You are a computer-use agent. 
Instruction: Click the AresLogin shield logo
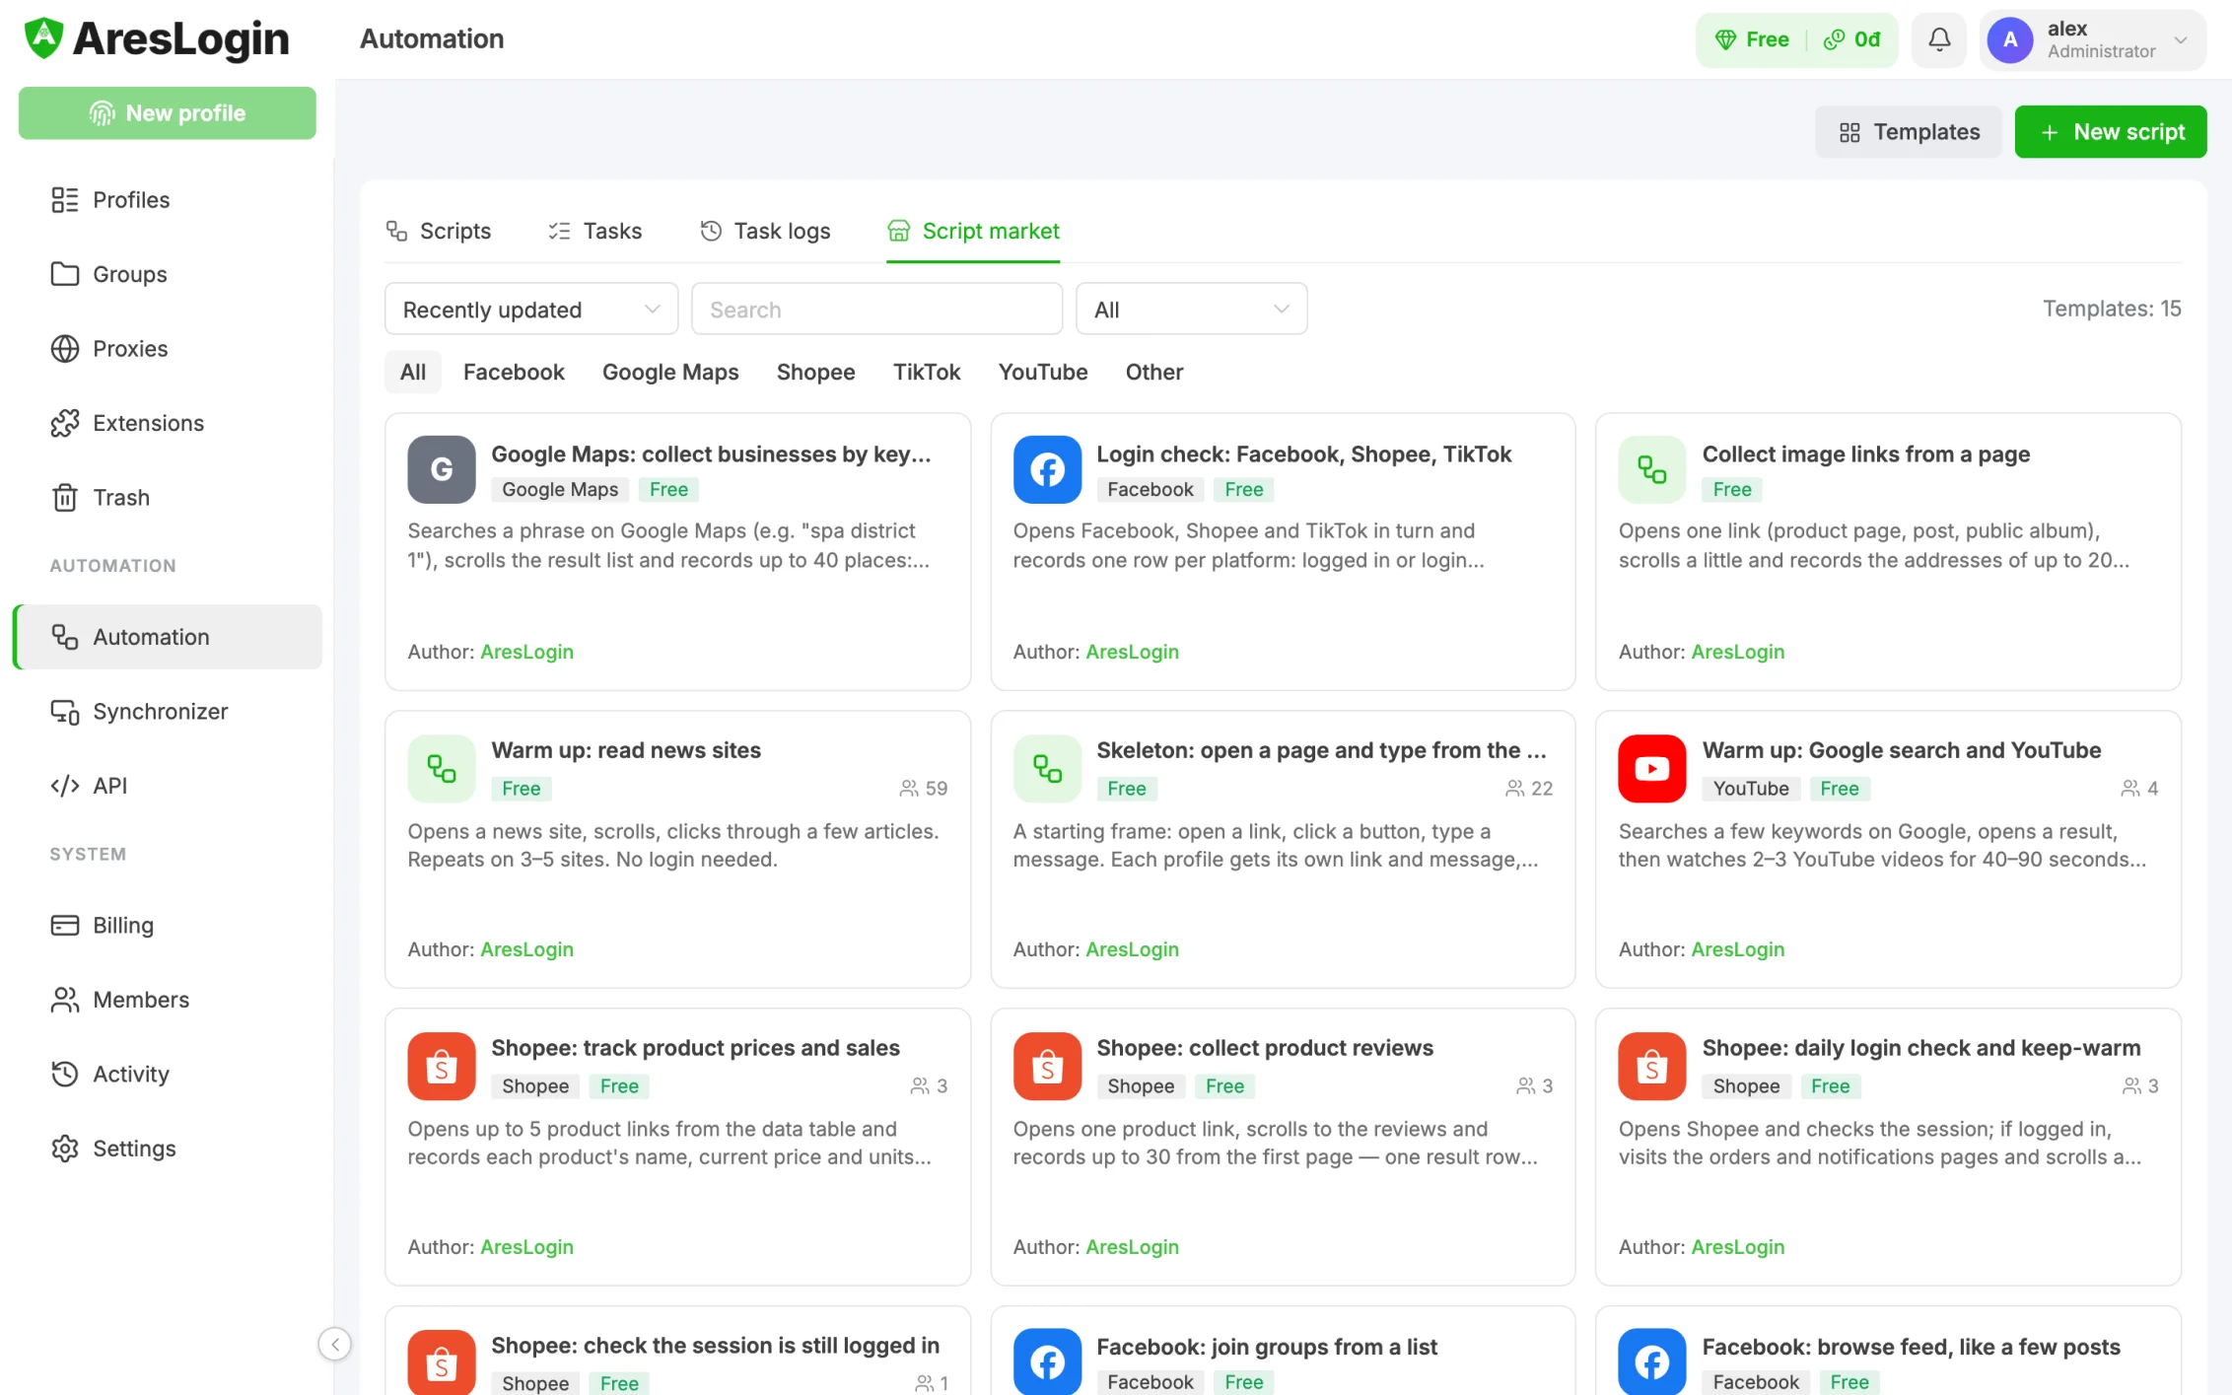(x=43, y=38)
